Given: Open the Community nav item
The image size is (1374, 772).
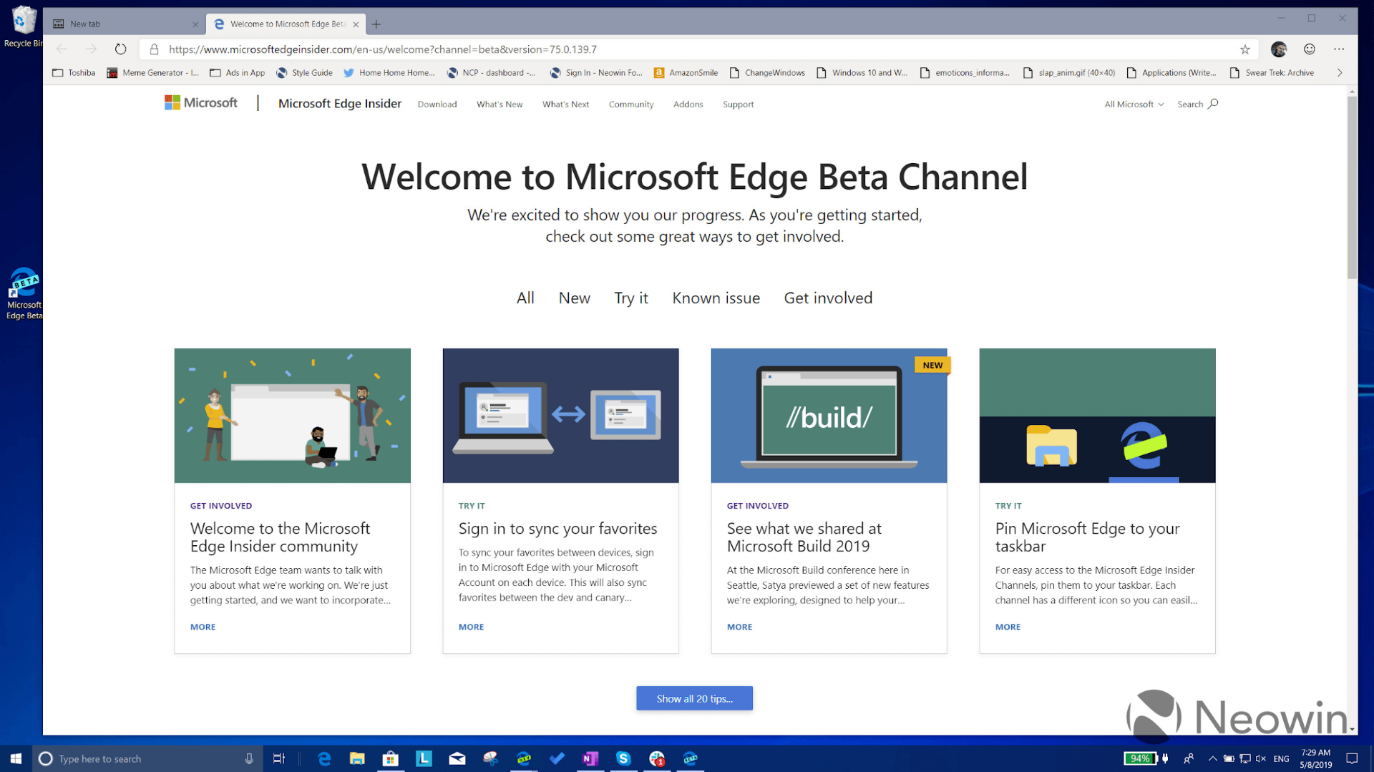Looking at the screenshot, I should pyautogui.click(x=631, y=104).
